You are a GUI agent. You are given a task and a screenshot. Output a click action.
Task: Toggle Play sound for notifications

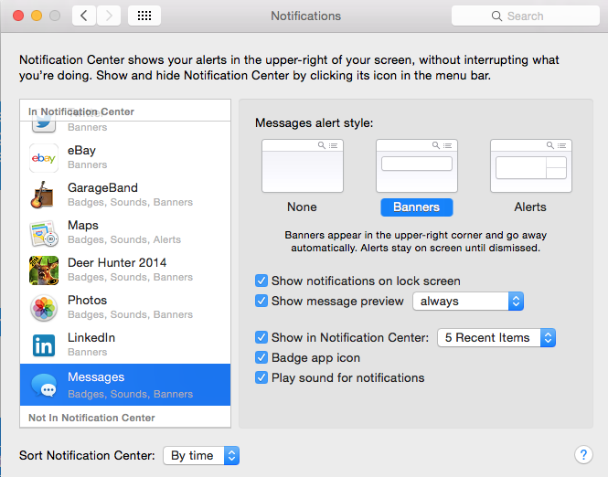[x=261, y=377]
